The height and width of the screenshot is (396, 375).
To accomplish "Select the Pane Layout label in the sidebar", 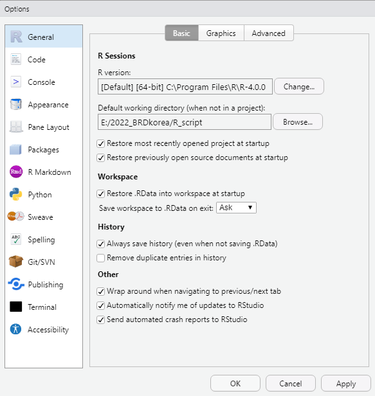I will click(x=48, y=127).
